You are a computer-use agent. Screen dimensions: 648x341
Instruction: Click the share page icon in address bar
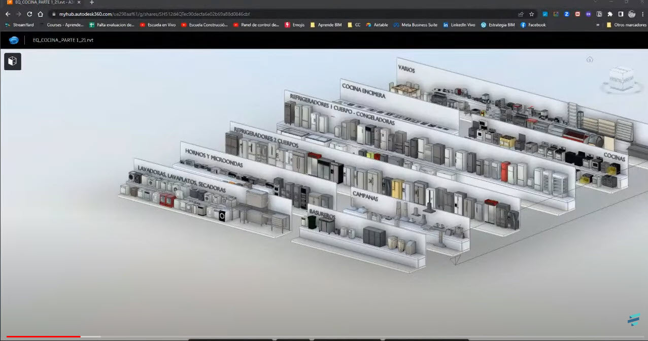[521, 14]
